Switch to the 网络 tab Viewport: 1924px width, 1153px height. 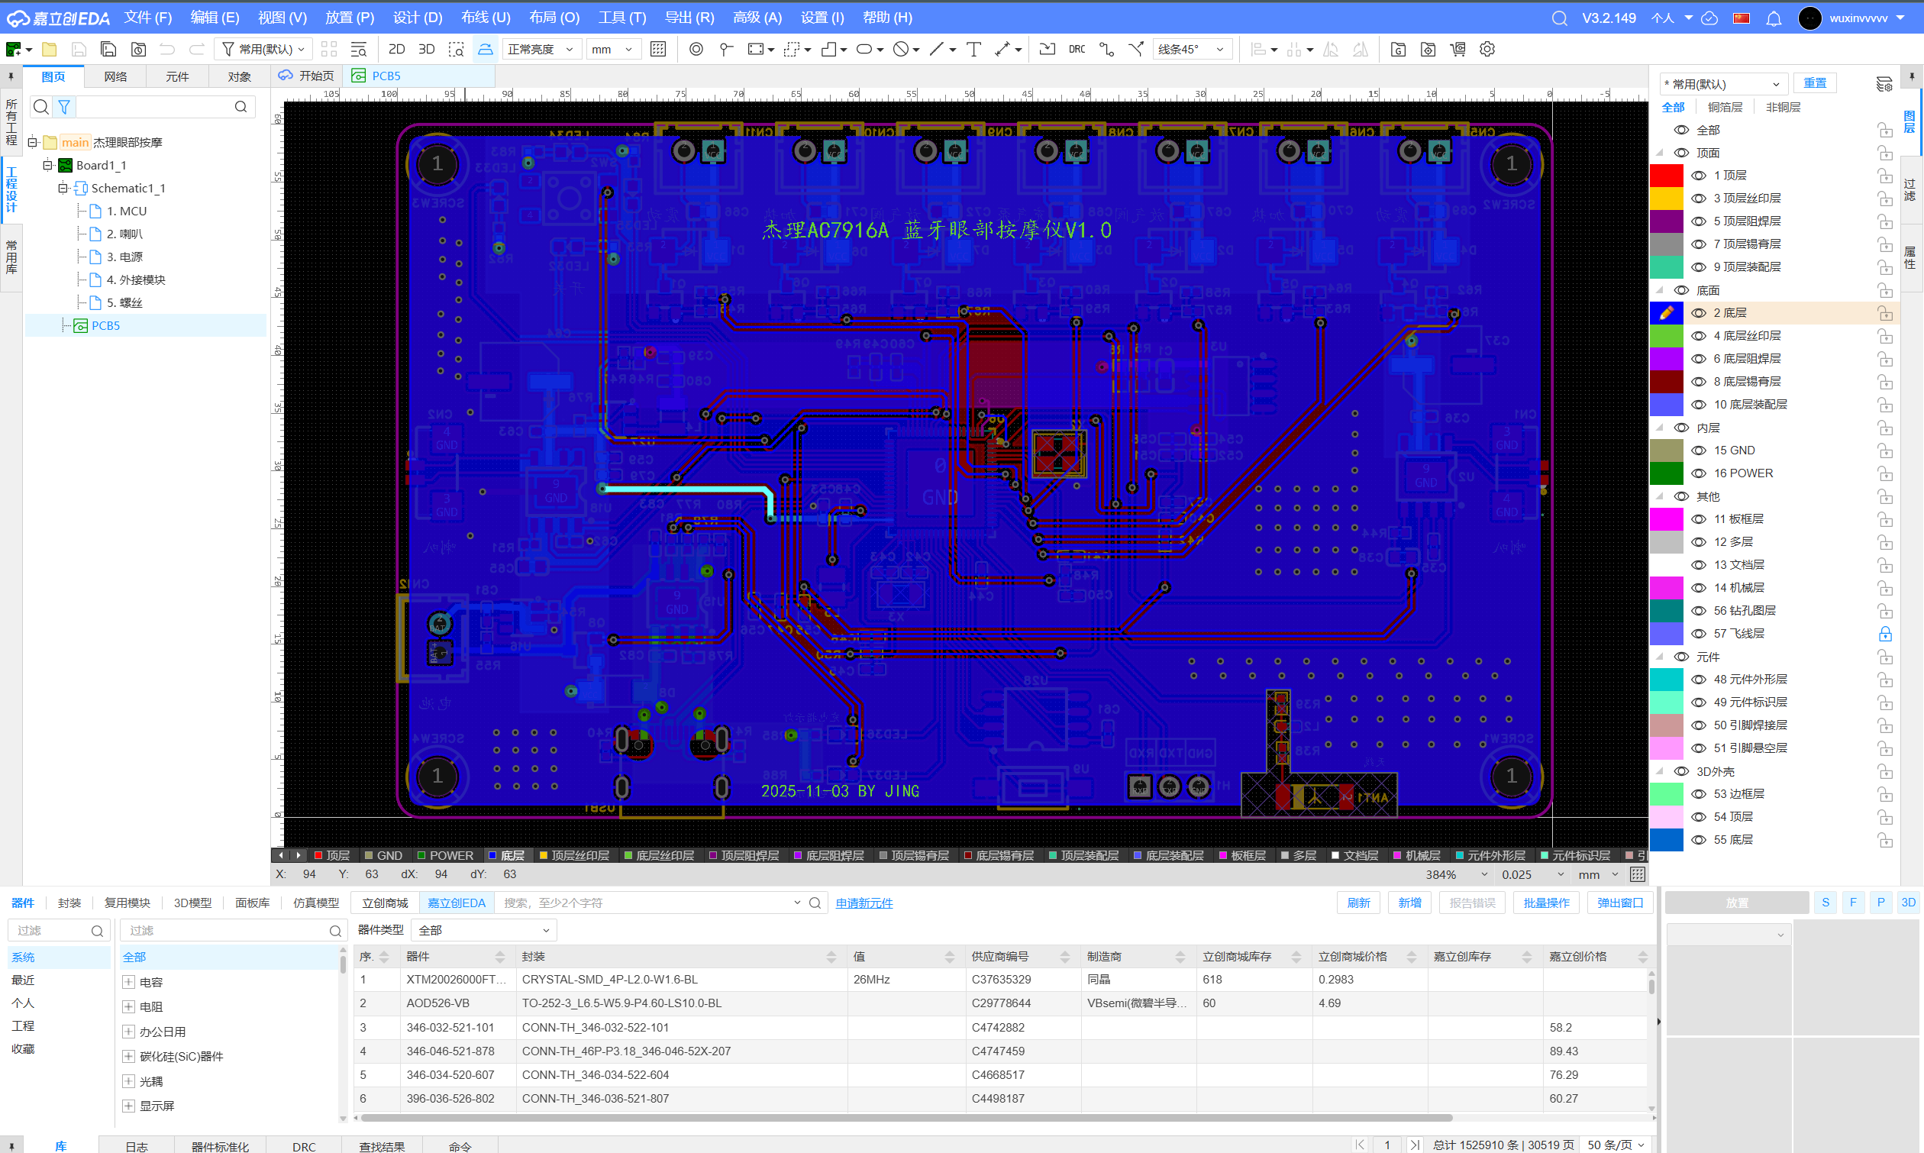[x=115, y=76]
